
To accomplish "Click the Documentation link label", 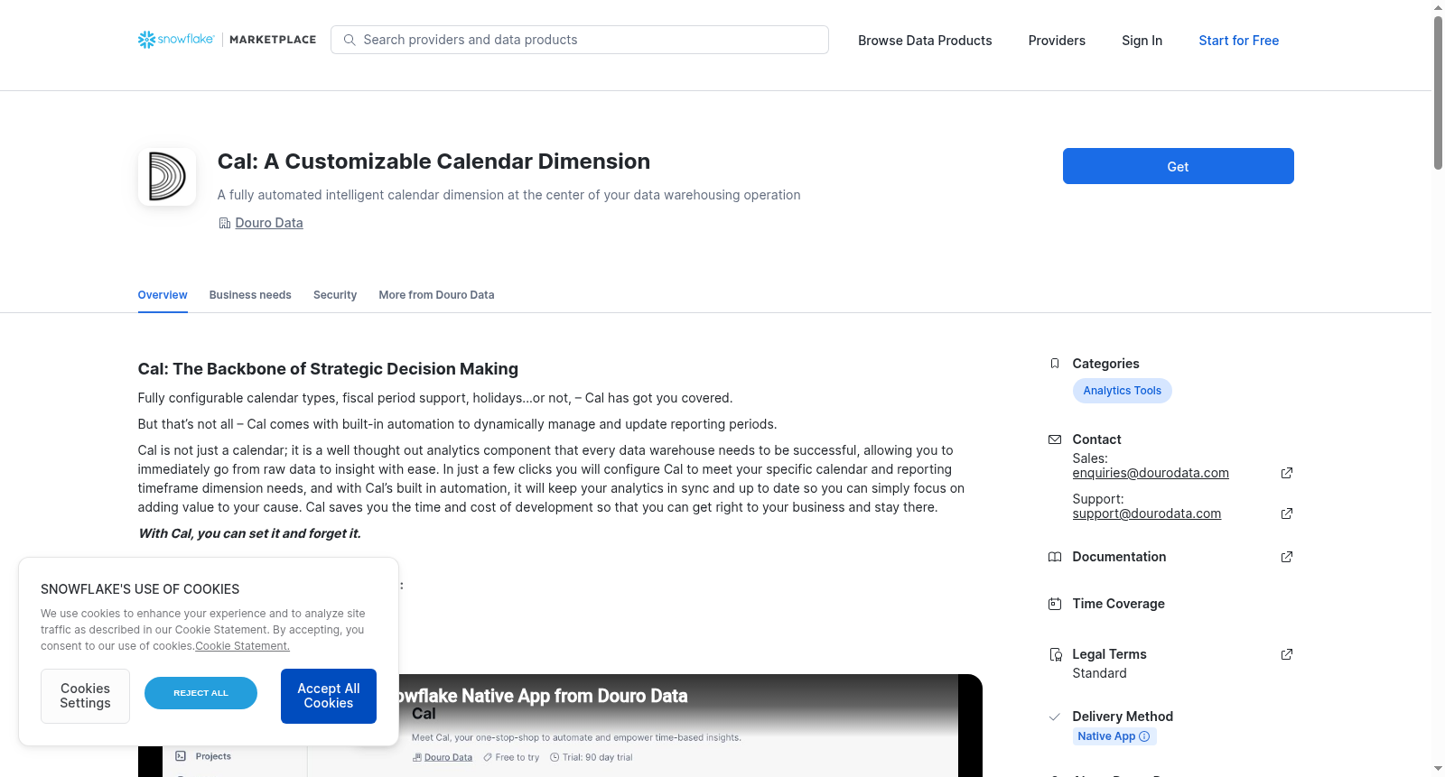I will (1119, 557).
